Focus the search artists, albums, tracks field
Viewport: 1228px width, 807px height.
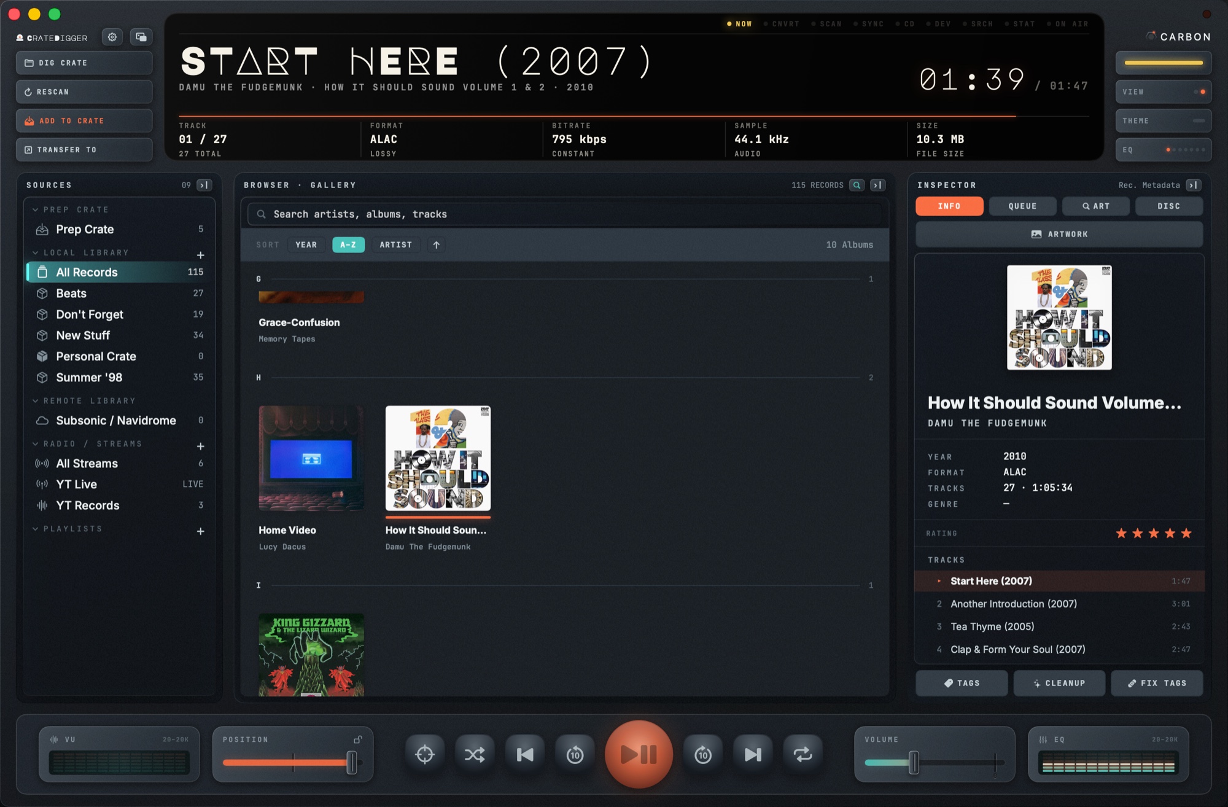(565, 214)
